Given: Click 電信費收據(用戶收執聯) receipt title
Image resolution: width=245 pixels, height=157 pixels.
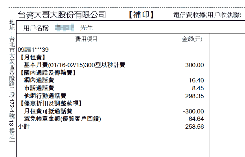Looking at the screenshot, I should pyautogui.click(x=207, y=15).
